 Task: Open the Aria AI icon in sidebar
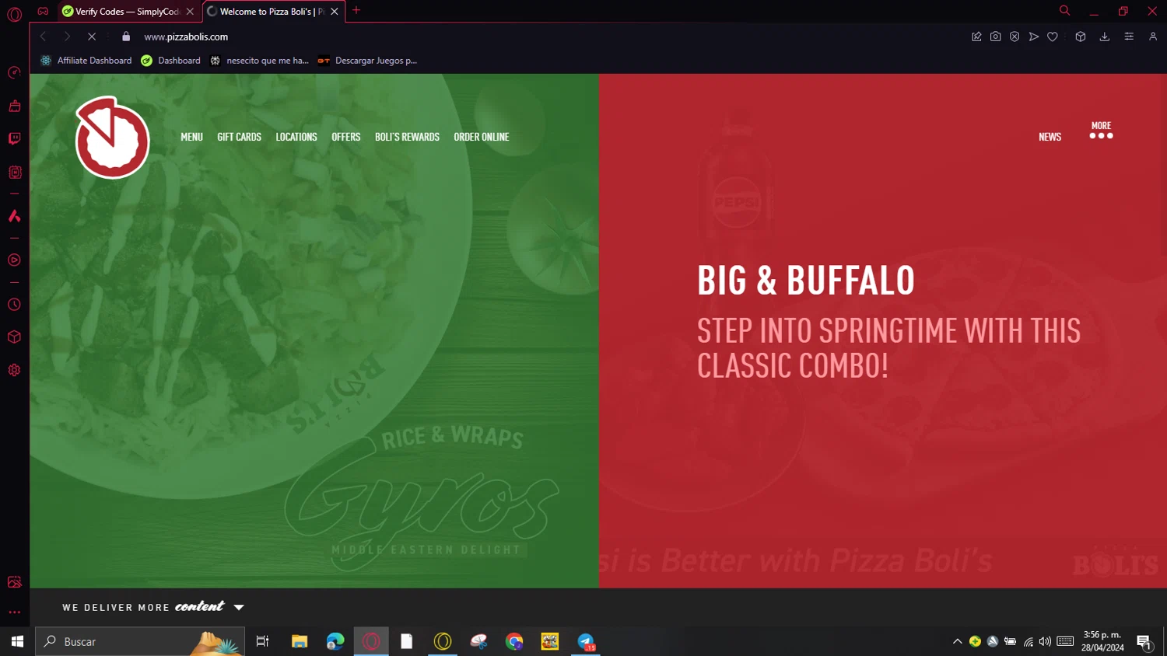pos(14,216)
